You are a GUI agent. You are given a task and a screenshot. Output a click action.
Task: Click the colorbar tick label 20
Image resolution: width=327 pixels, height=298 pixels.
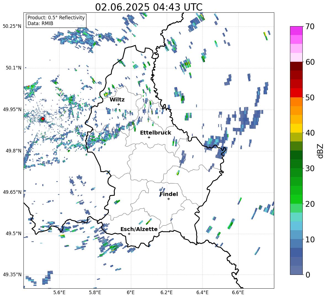click(x=310, y=204)
